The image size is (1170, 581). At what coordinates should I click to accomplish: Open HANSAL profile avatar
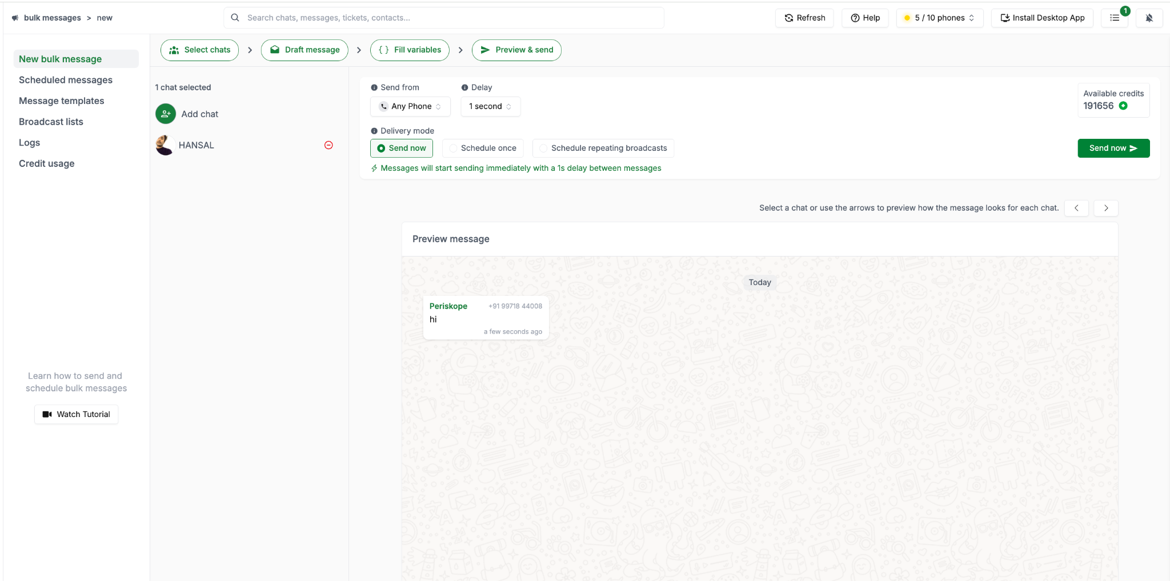tap(165, 145)
